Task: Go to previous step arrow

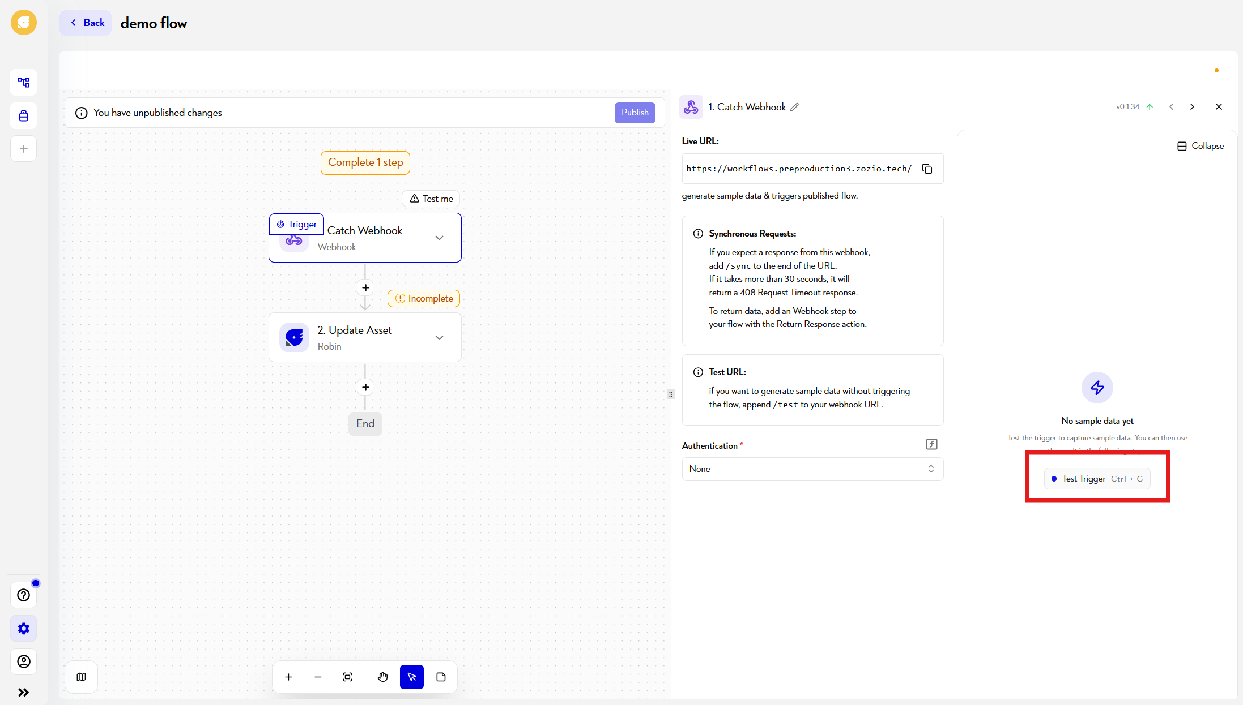Action: [1172, 107]
